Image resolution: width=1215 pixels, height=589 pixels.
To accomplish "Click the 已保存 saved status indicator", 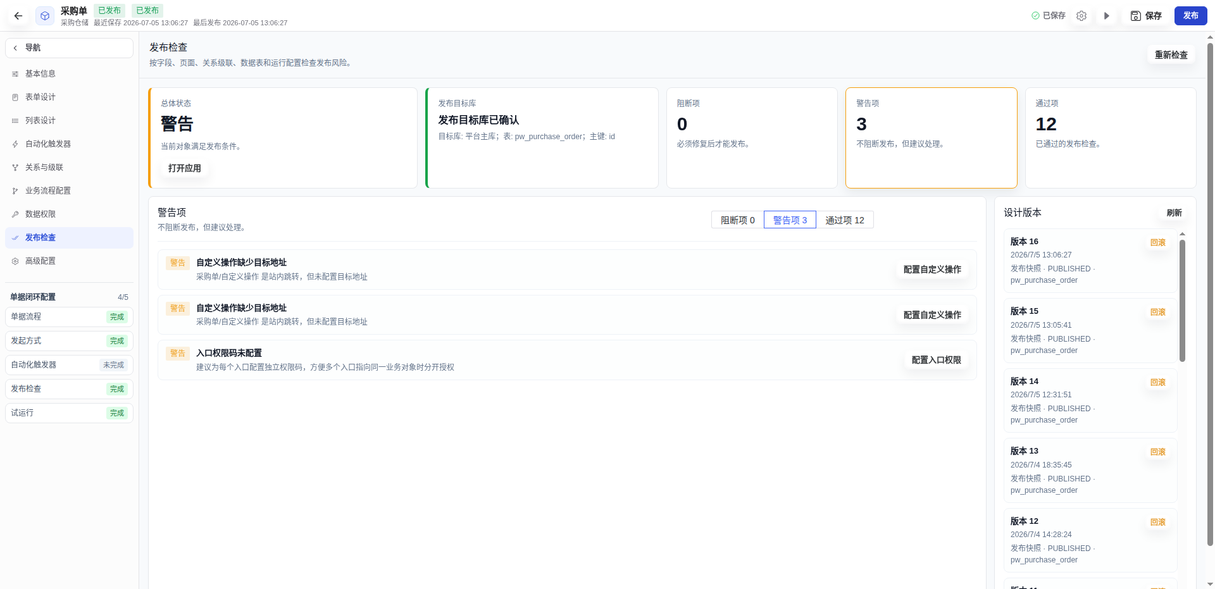I will pos(1049,16).
